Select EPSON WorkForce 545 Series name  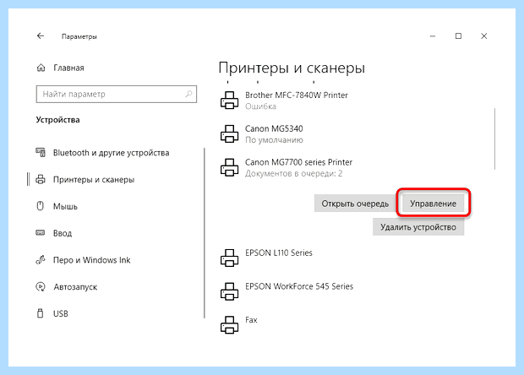(x=299, y=286)
